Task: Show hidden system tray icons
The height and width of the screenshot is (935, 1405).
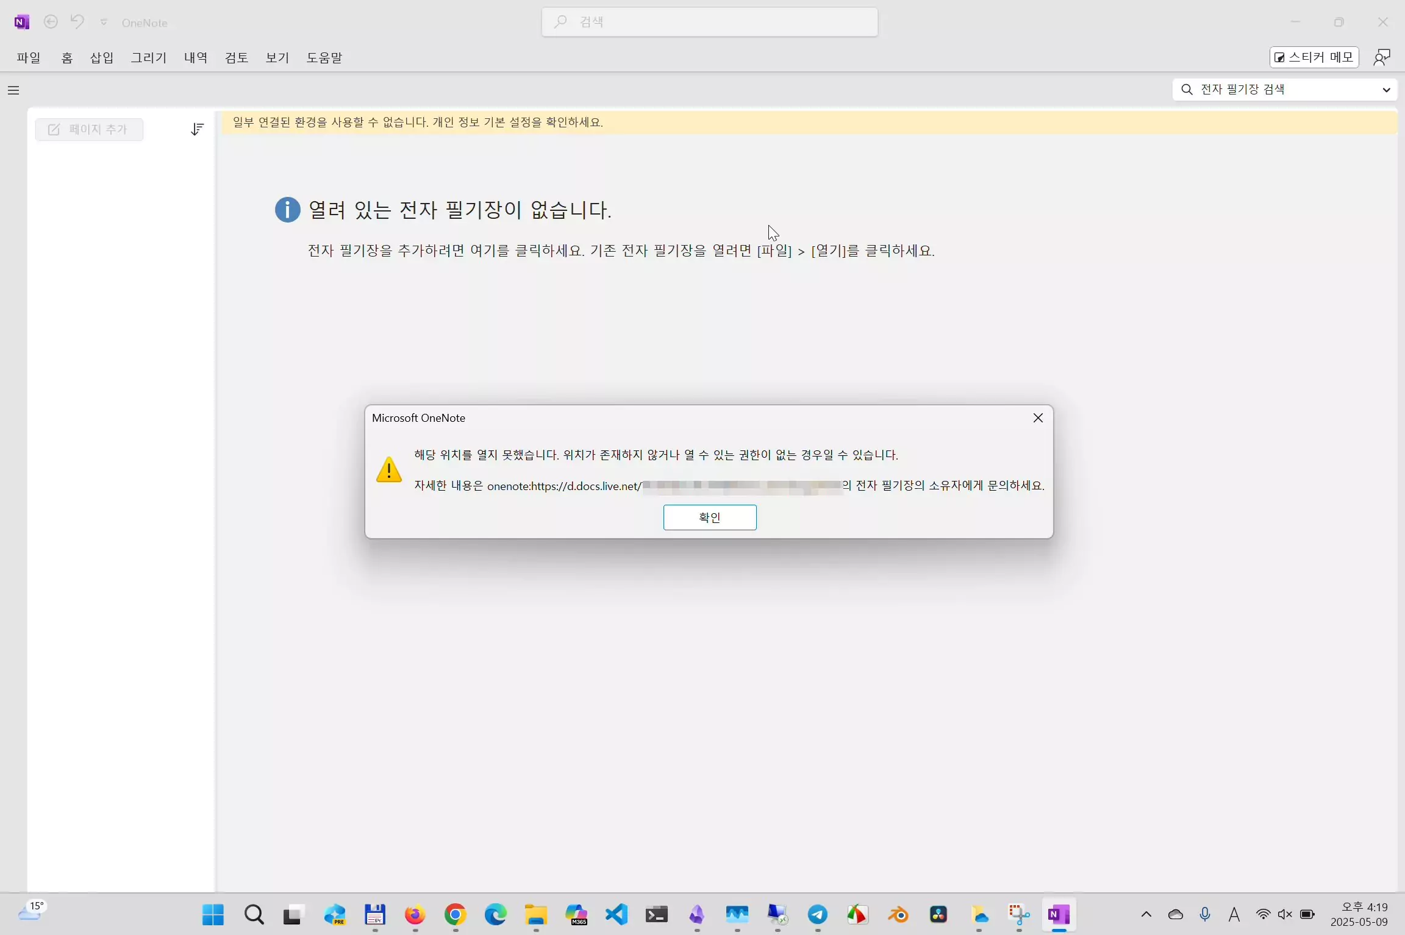Action: (1146, 914)
